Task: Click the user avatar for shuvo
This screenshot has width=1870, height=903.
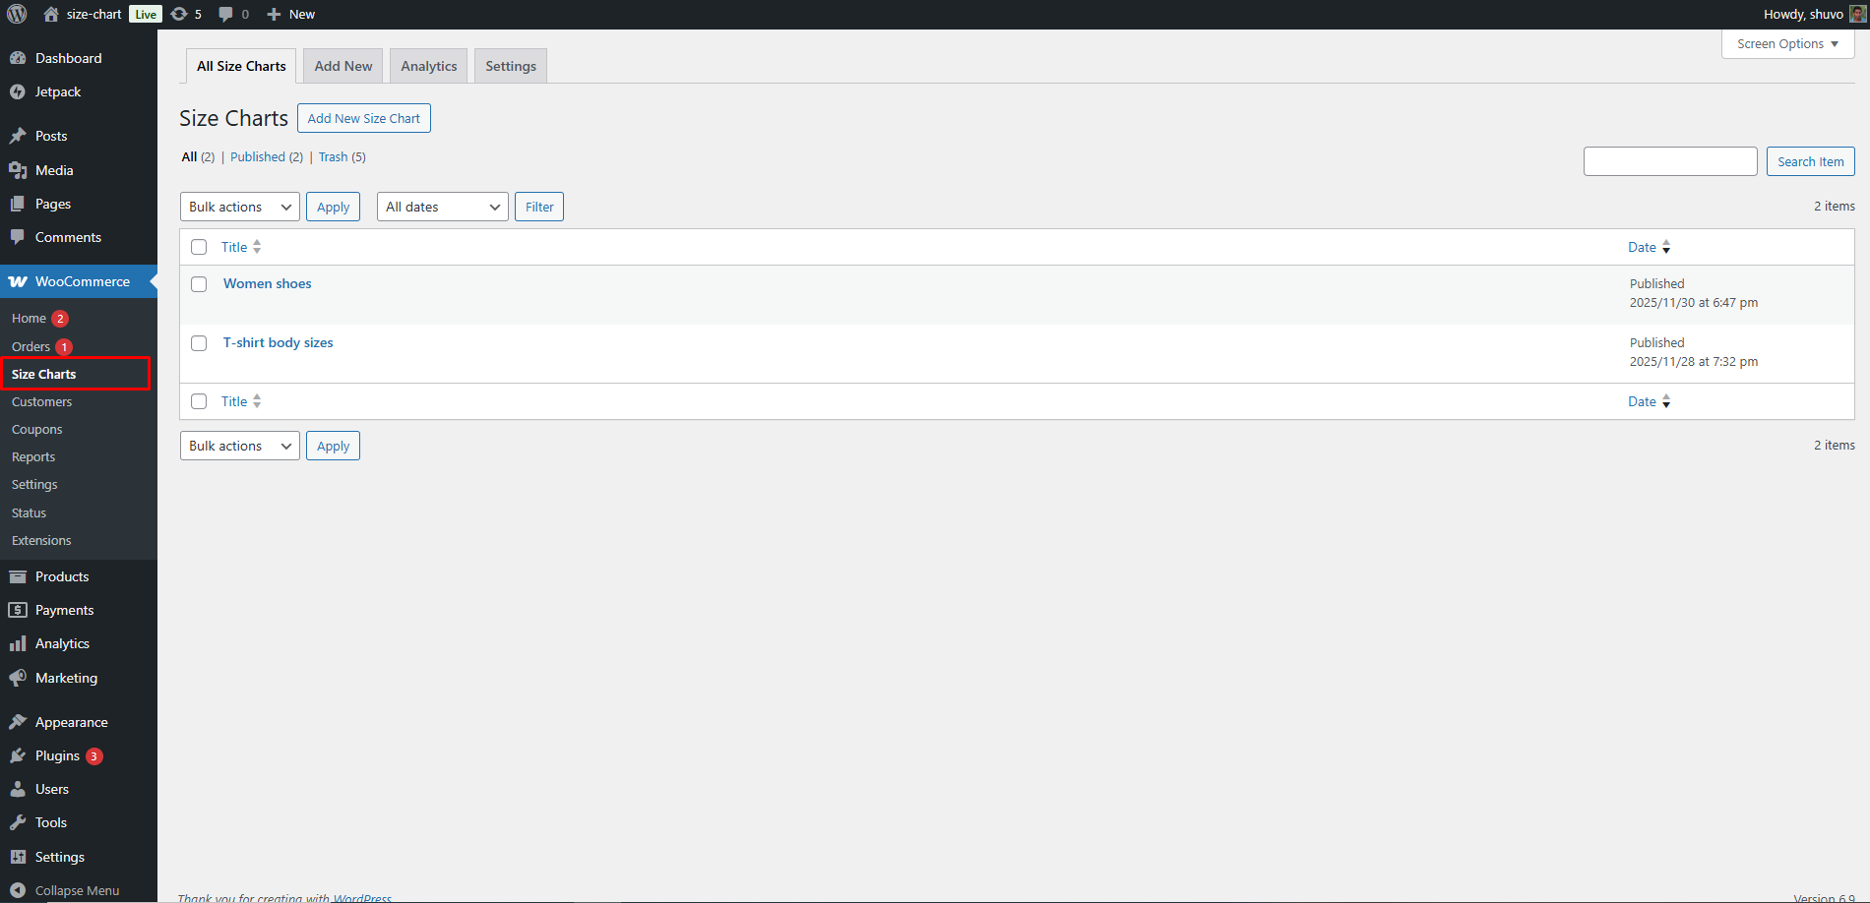Action: (1857, 14)
